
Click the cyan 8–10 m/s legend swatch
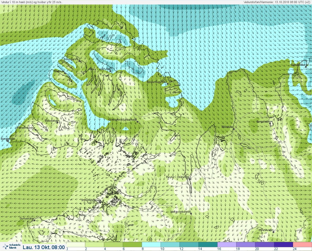[x=151, y=244]
